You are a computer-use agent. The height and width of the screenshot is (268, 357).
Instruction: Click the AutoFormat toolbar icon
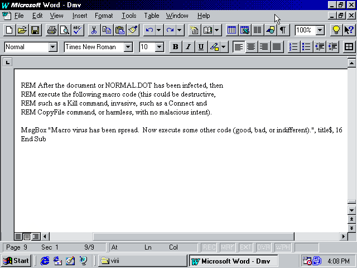point(194,30)
